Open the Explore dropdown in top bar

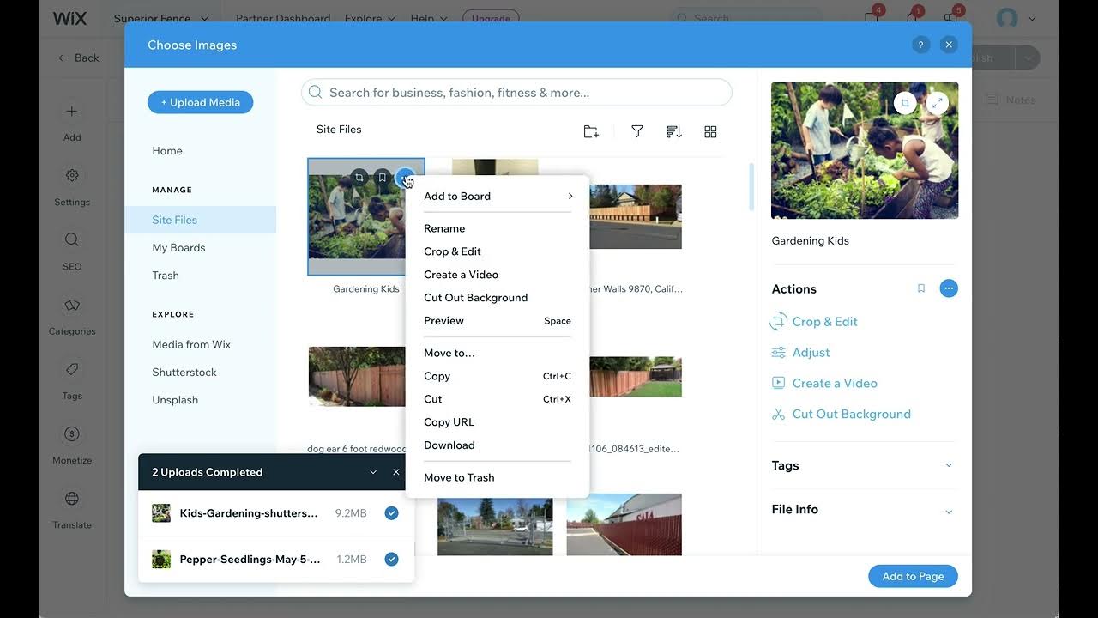click(x=370, y=18)
